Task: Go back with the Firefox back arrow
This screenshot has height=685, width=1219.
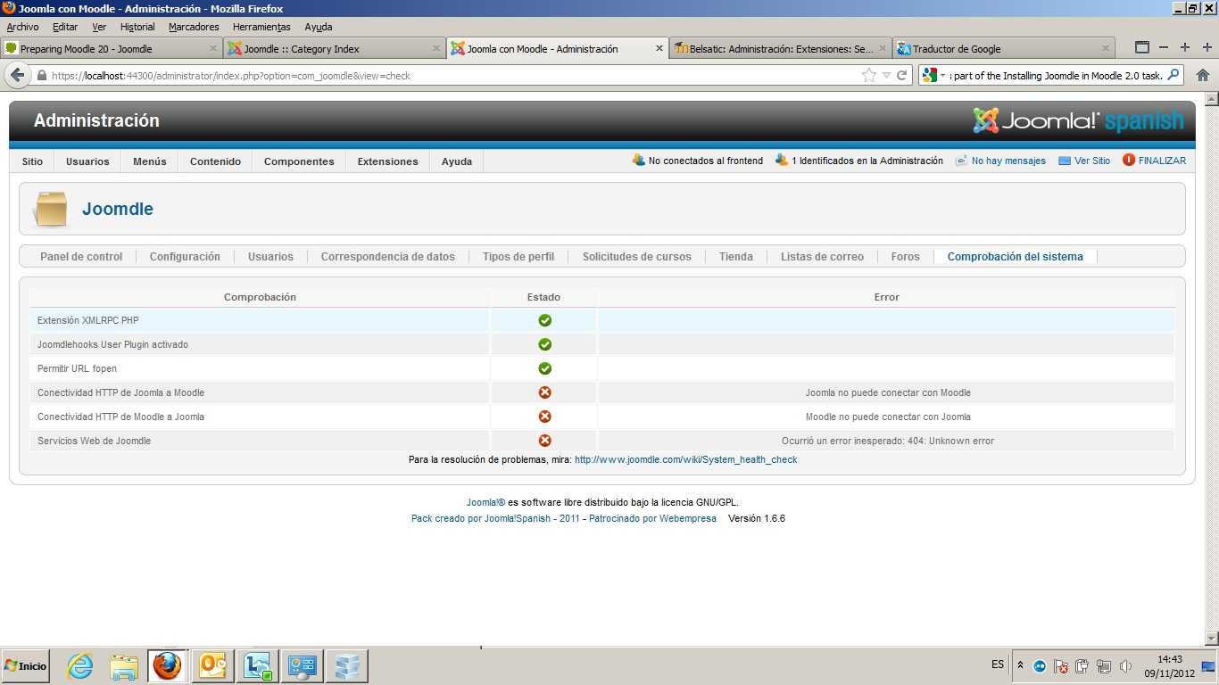Action: click(18, 76)
